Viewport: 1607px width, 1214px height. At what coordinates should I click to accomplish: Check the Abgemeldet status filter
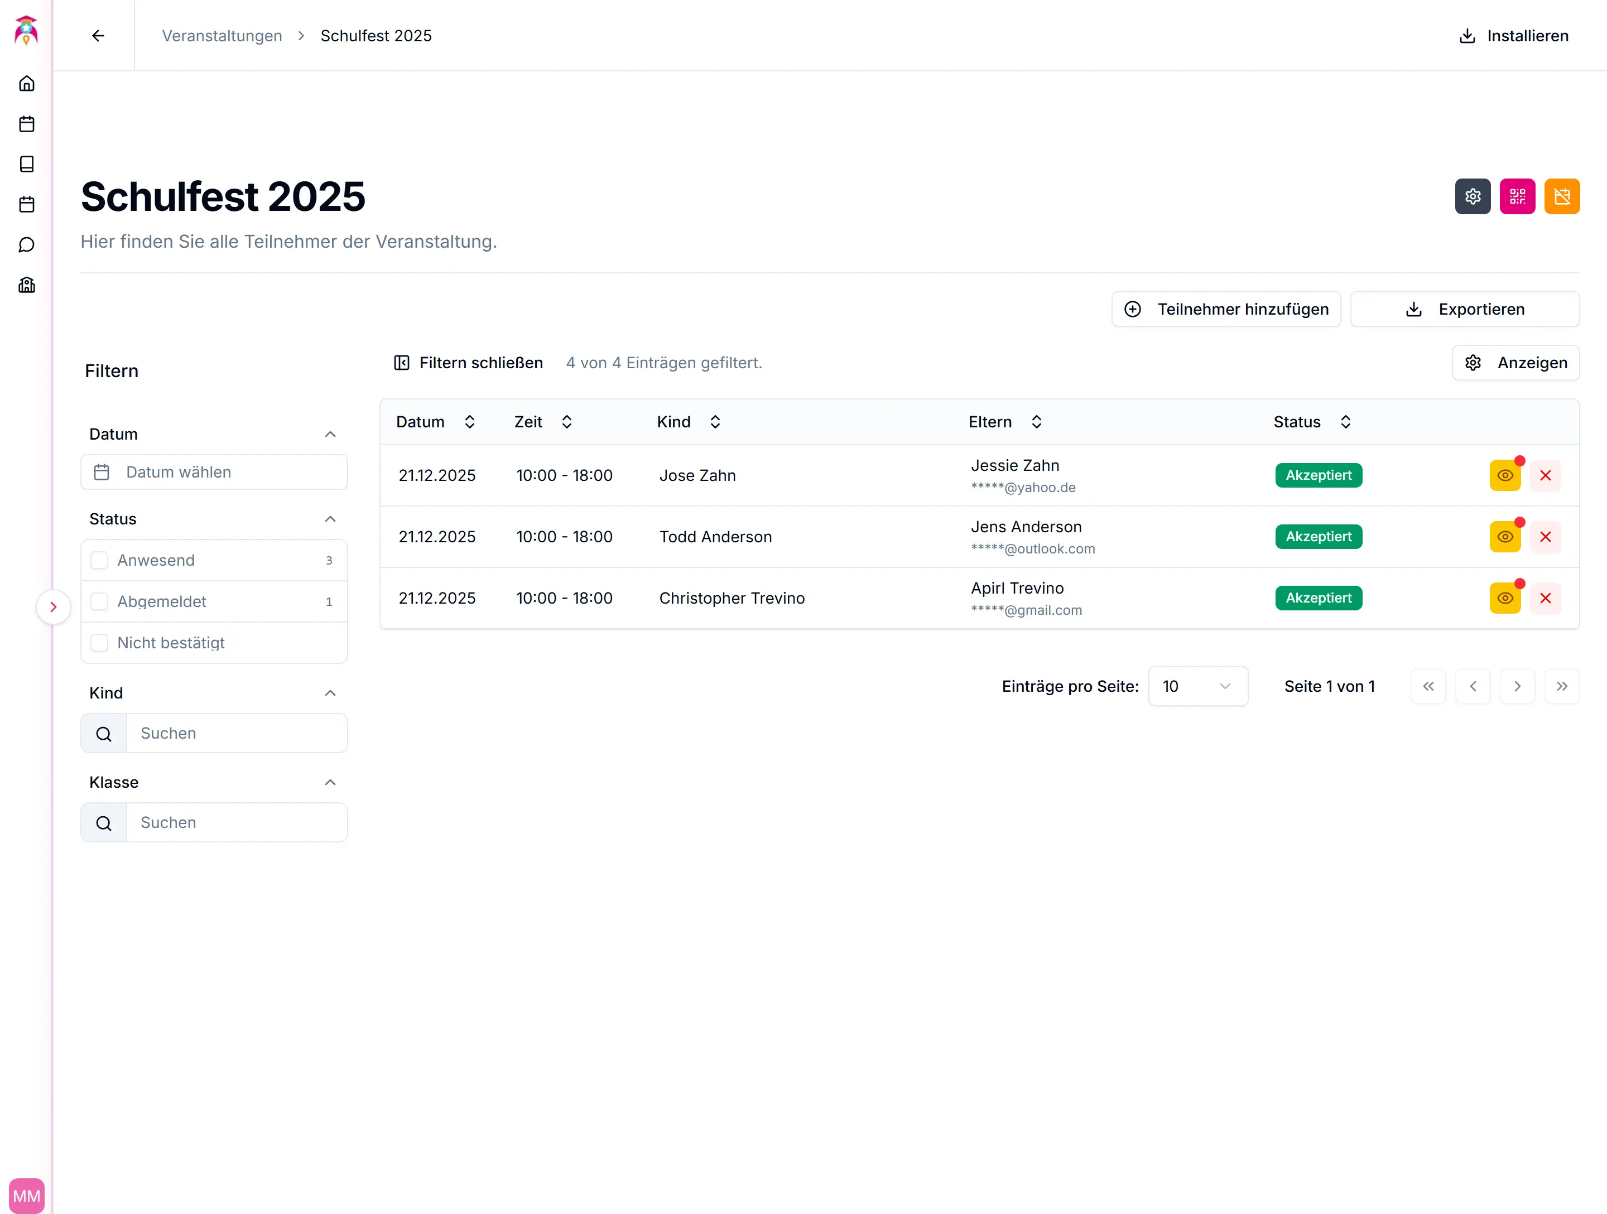point(99,601)
